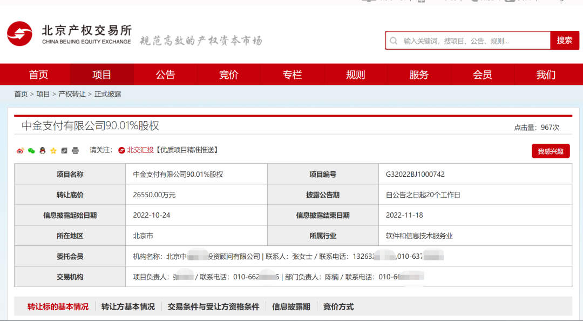The height and width of the screenshot is (321, 583).
Task: Click project number G32022BJ1000742
Action: [415, 174]
